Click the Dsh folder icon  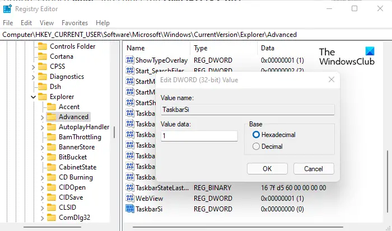point(43,87)
